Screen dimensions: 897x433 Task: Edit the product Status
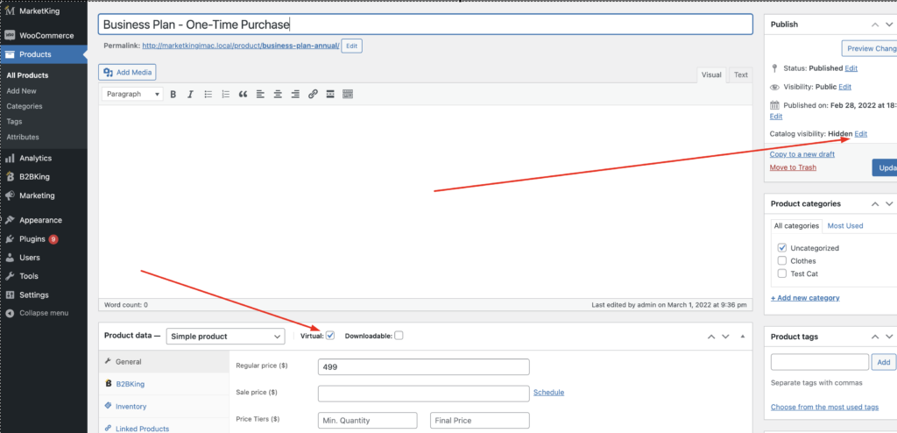click(x=851, y=68)
